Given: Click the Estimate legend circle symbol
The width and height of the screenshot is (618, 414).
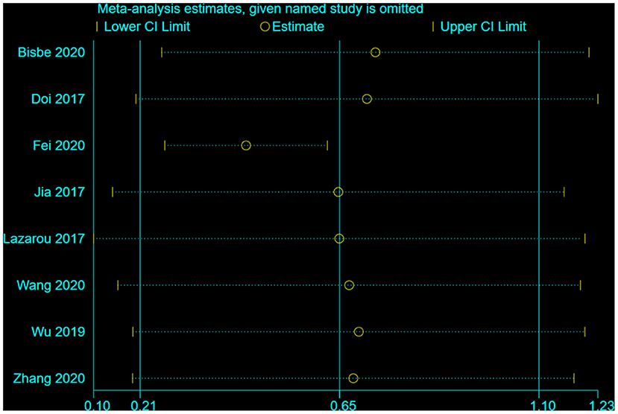Looking at the screenshot, I should coord(265,26).
